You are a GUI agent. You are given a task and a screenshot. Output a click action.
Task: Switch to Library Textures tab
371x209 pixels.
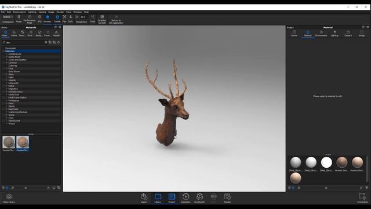coord(22,34)
